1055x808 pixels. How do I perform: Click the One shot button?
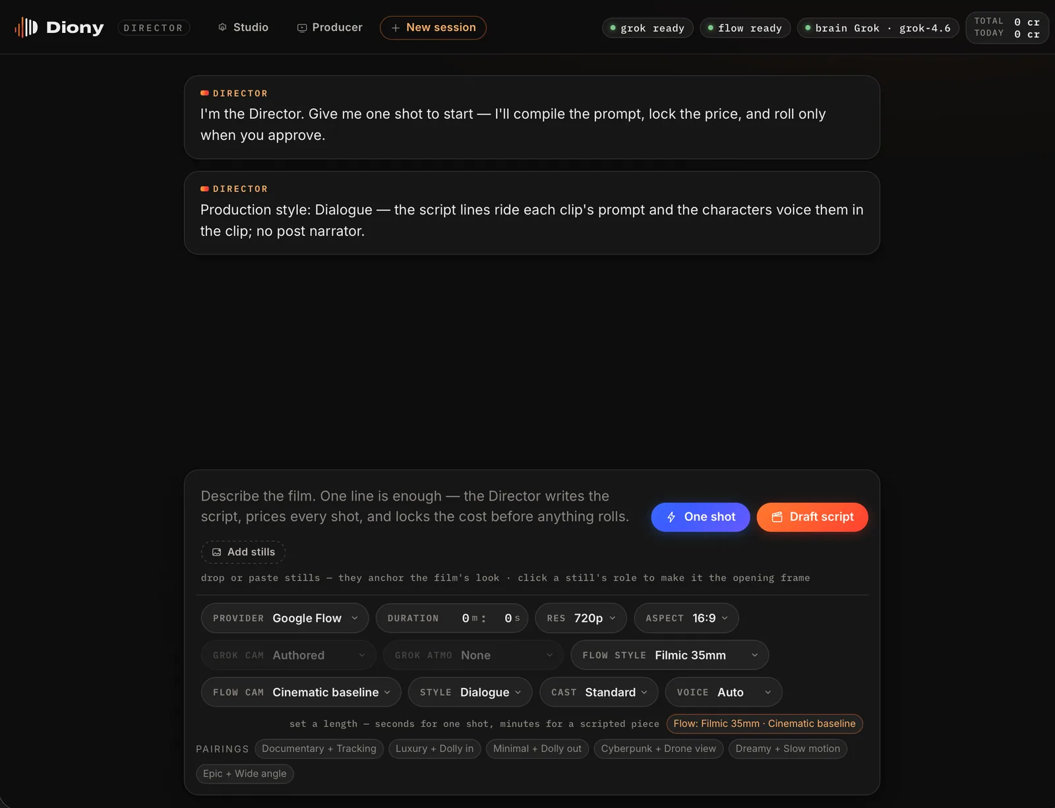[700, 517]
